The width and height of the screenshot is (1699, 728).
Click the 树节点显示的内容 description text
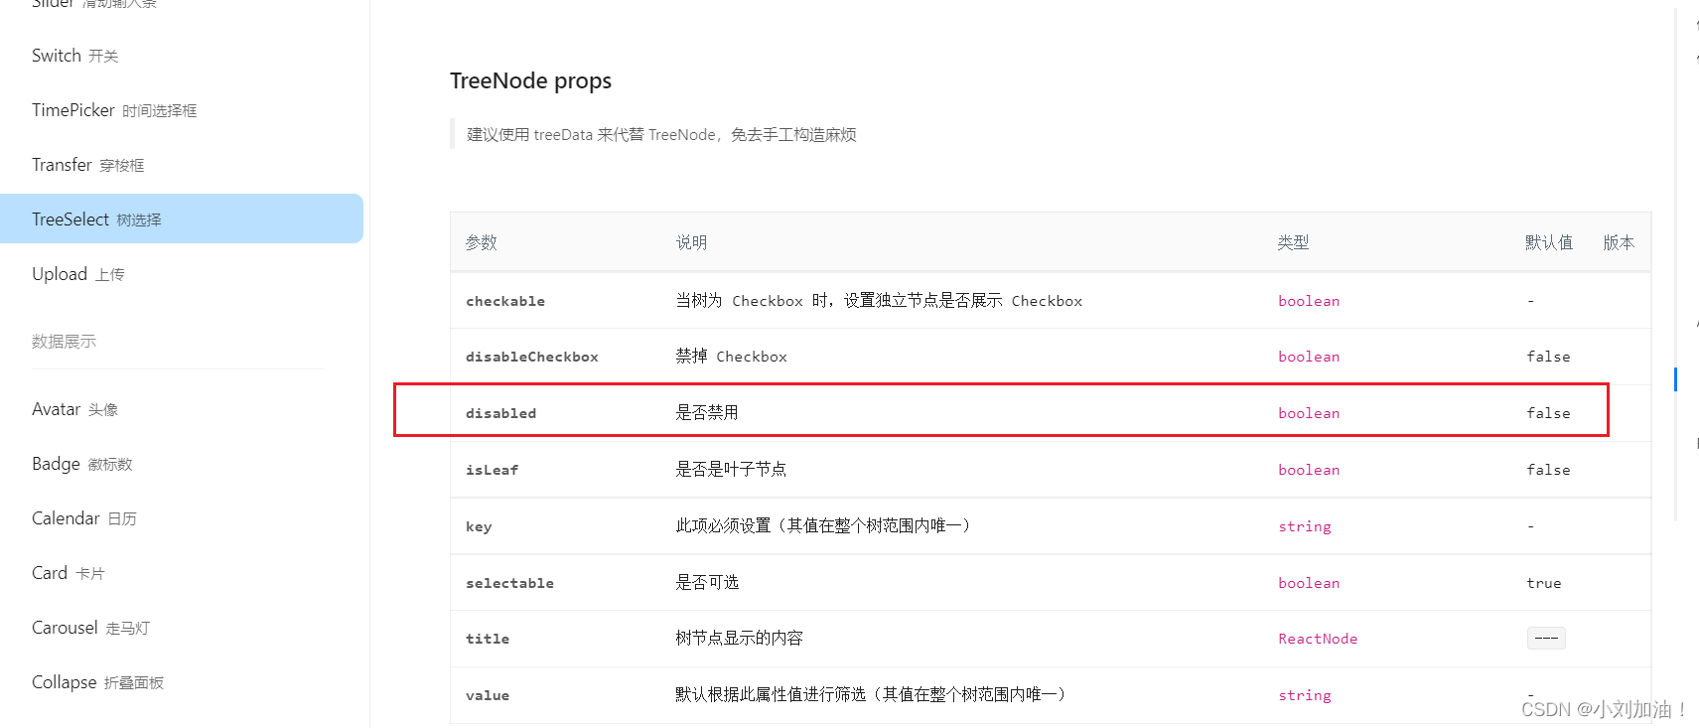pos(739,638)
